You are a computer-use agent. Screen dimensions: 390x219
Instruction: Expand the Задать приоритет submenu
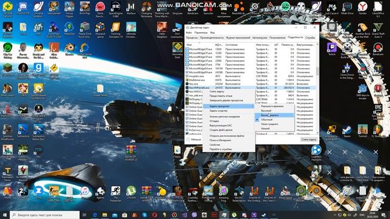[229, 106]
